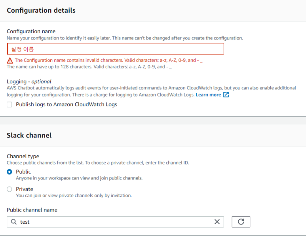Open the Learn more link
This screenshot has width=306, height=236.
click(x=208, y=95)
